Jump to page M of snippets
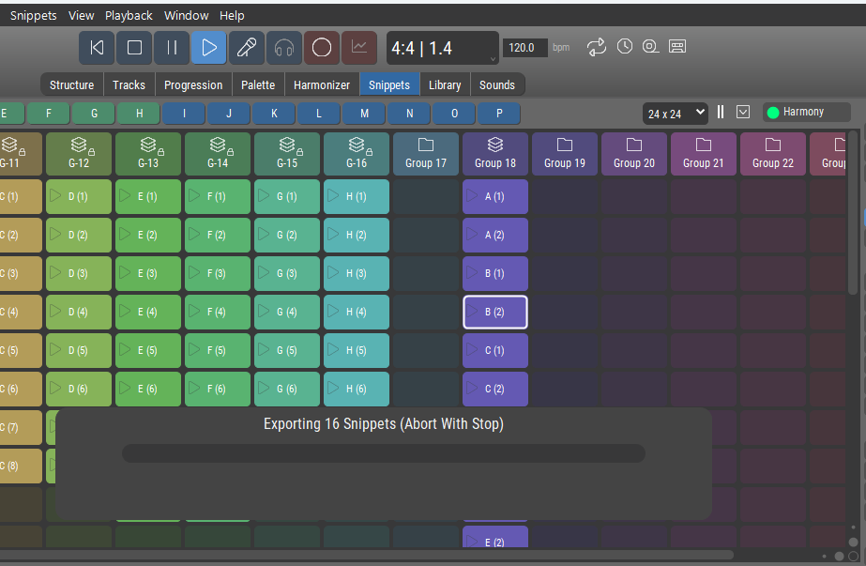 pos(364,114)
